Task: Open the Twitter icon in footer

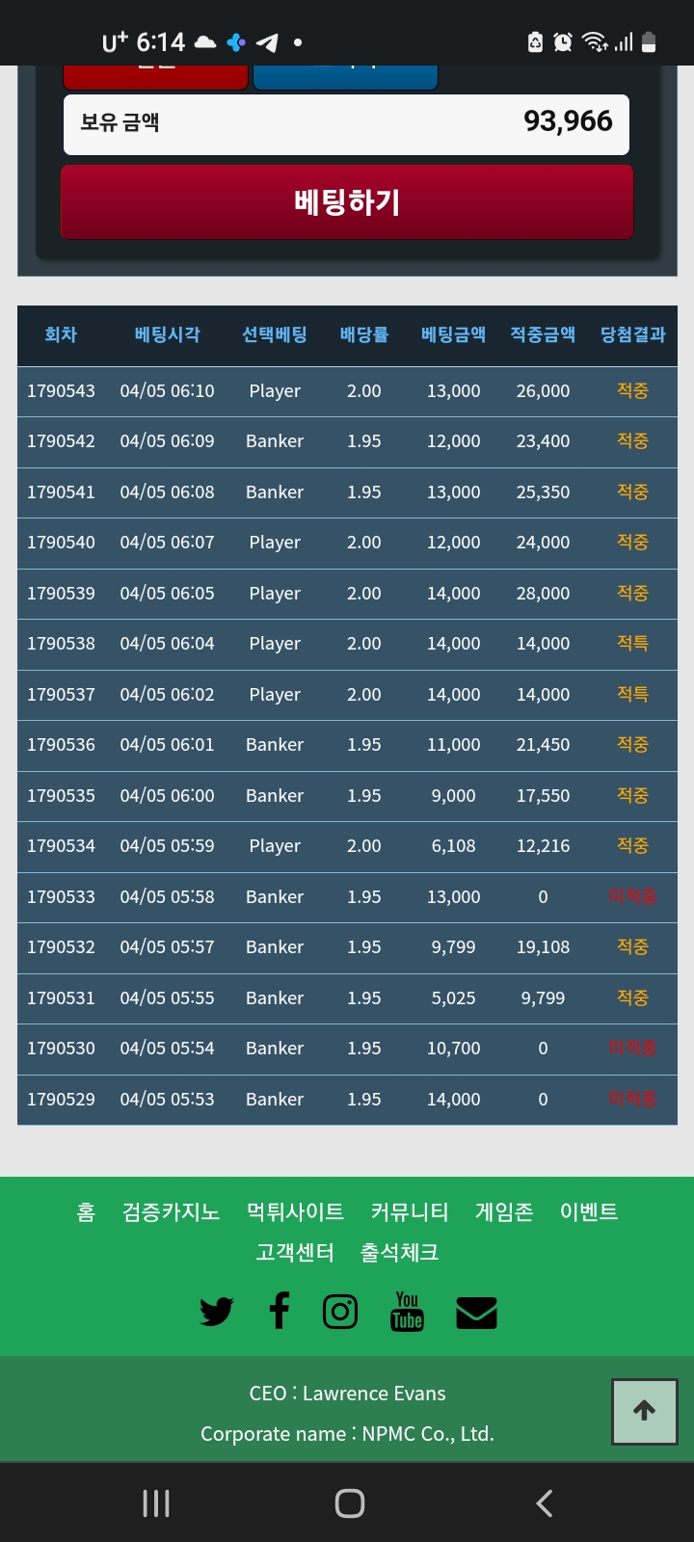Action: 217,1312
